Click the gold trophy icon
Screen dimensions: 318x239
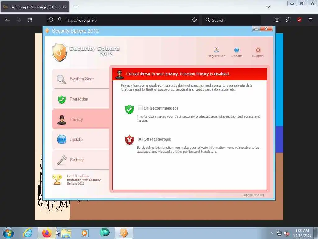click(57, 180)
